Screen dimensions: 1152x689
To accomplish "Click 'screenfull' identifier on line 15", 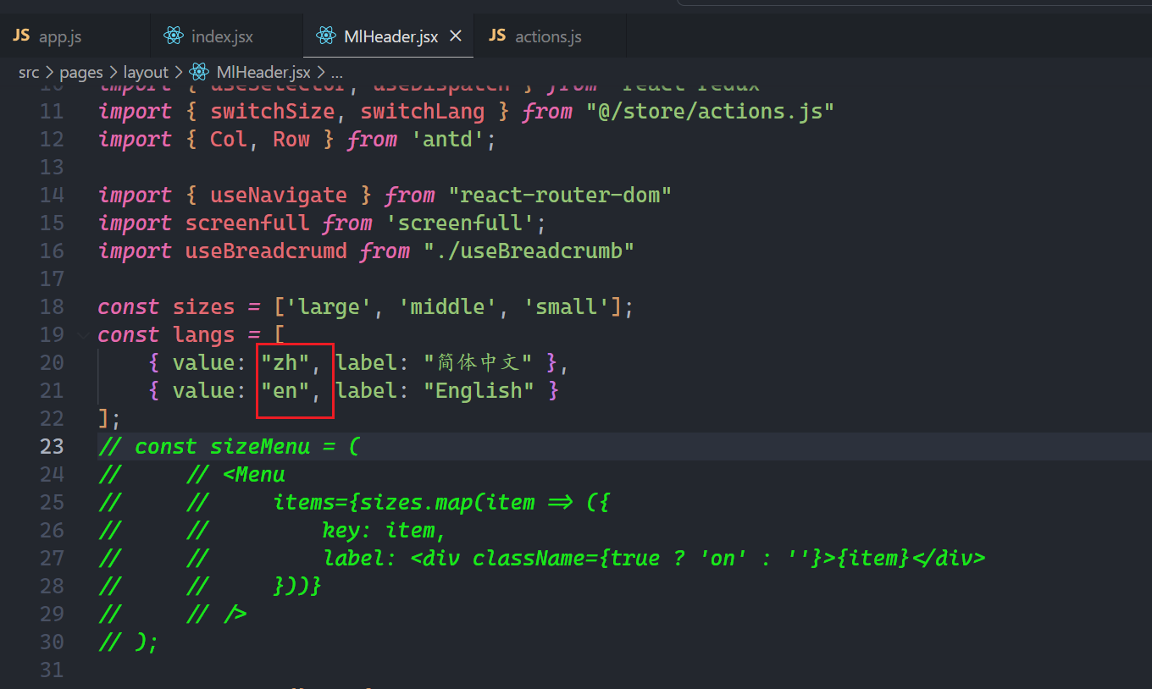I will [247, 223].
